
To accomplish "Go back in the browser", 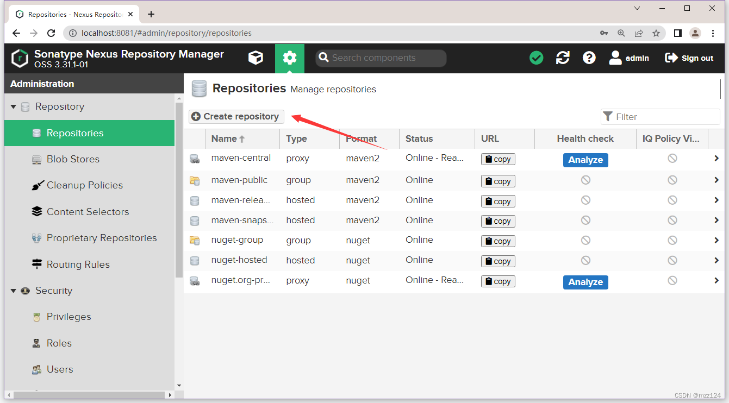I will pyautogui.click(x=16, y=33).
